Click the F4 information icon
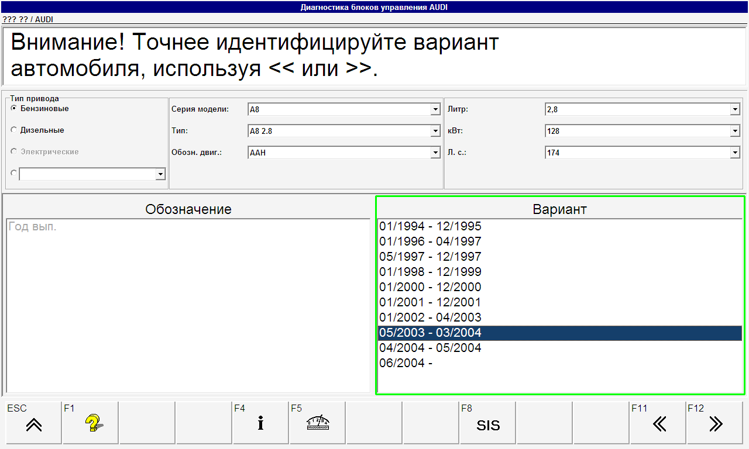The image size is (749, 449). (260, 423)
